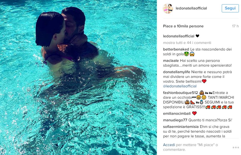This screenshot has width=241, height=155.
Task: Click the pool photo of the post
Action: [x=78, y=77]
